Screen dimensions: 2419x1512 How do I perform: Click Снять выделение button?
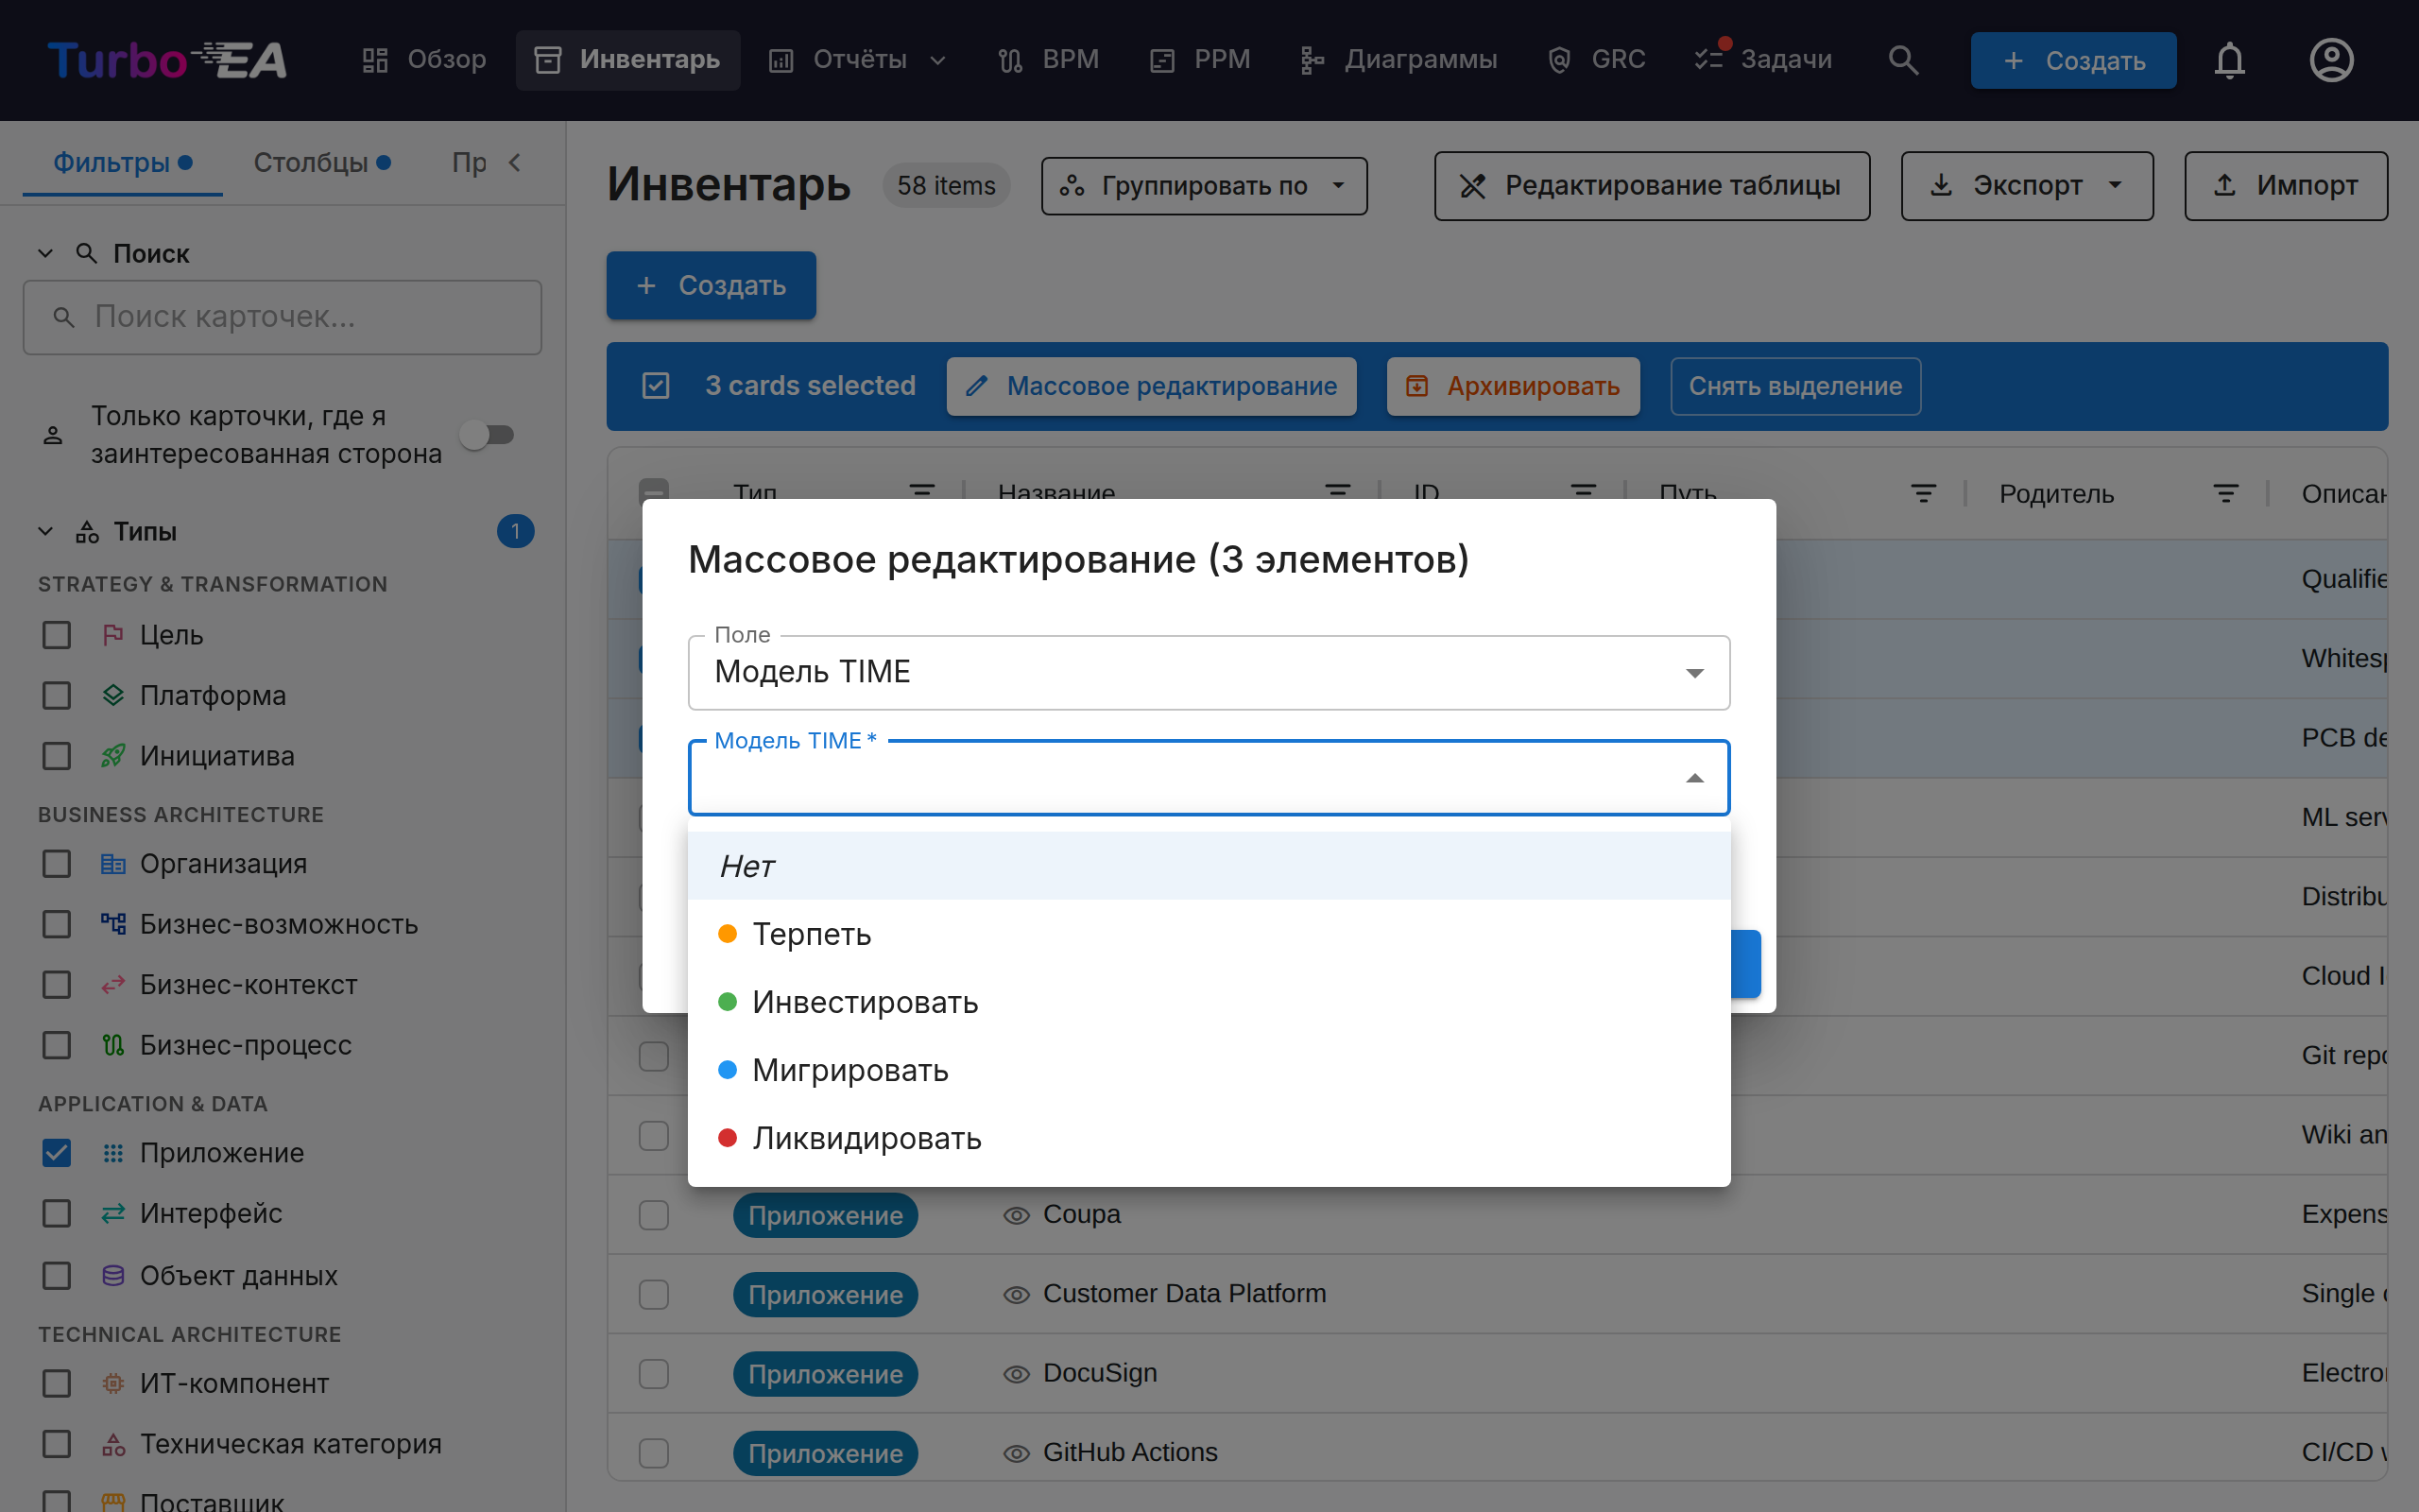(1795, 386)
